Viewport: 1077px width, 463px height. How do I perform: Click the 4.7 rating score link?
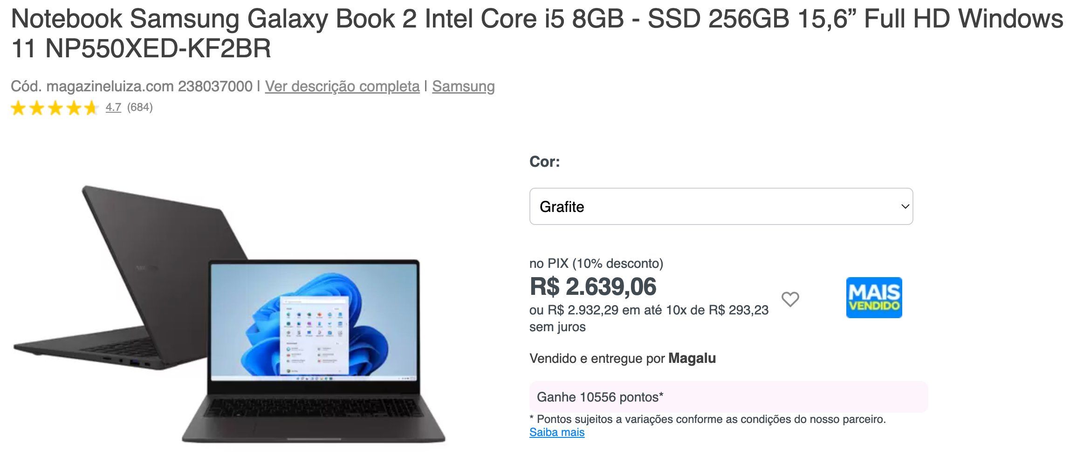click(113, 107)
